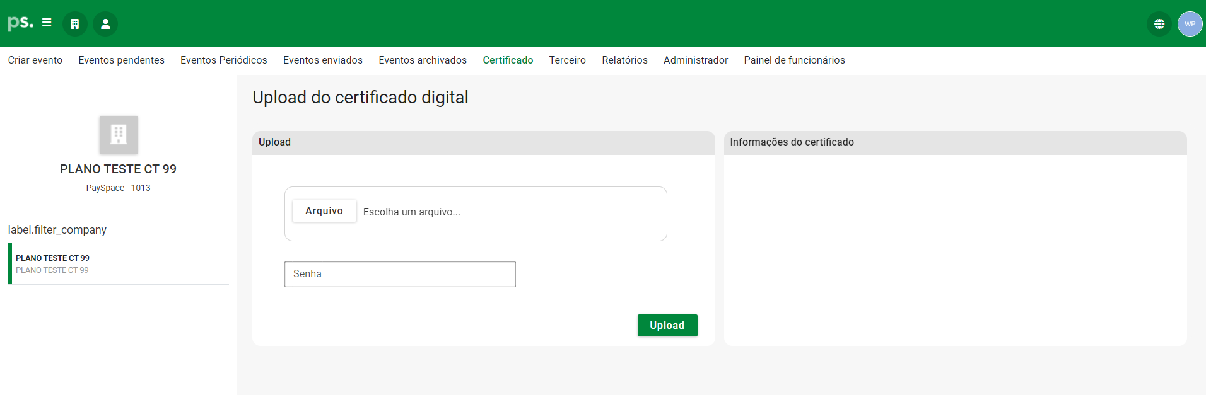Click the PS logo in header
The image size is (1206, 395).
point(20,23)
